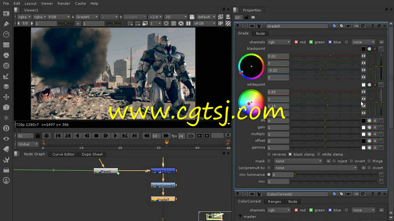Viewport: 394px width, 221px height.
Task: Switch to the Ranges tab in ColorCorrect2
Action: click(x=274, y=201)
